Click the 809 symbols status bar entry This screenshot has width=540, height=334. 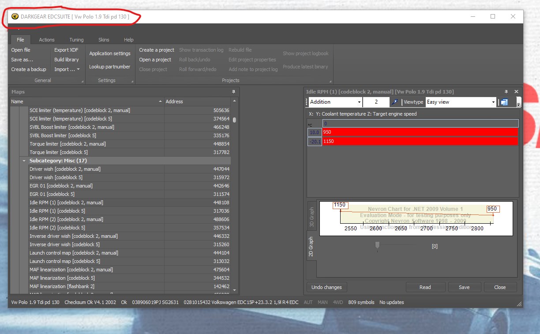[x=361, y=302]
